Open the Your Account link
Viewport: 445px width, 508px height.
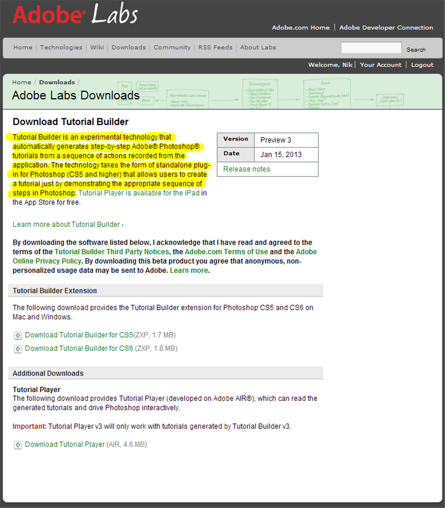tap(381, 65)
